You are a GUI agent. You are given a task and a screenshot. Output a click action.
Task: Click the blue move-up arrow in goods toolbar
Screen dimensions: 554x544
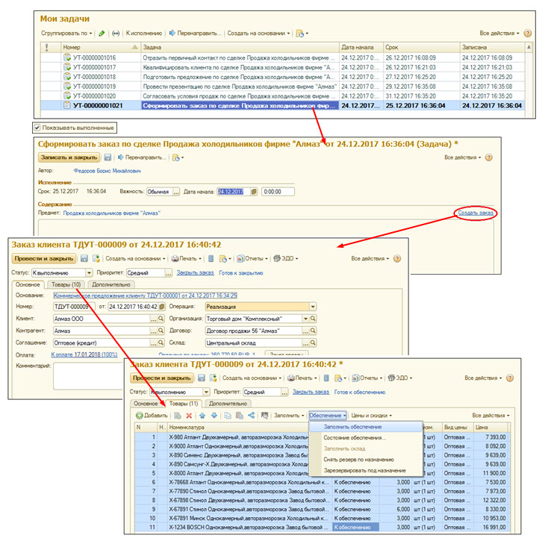202,416
